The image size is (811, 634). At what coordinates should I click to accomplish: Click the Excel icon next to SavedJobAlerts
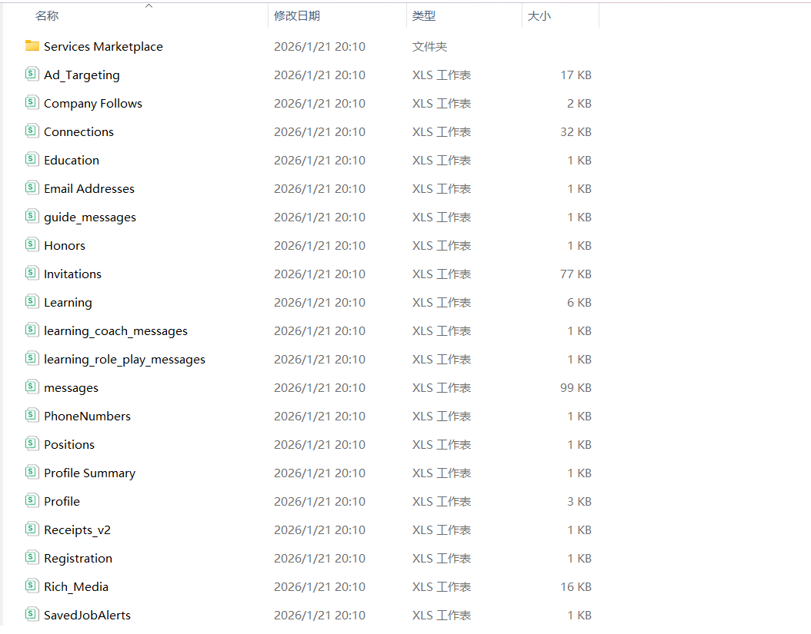32,614
